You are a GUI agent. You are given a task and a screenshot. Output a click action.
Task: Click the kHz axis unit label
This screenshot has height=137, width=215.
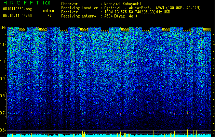[3, 28]
